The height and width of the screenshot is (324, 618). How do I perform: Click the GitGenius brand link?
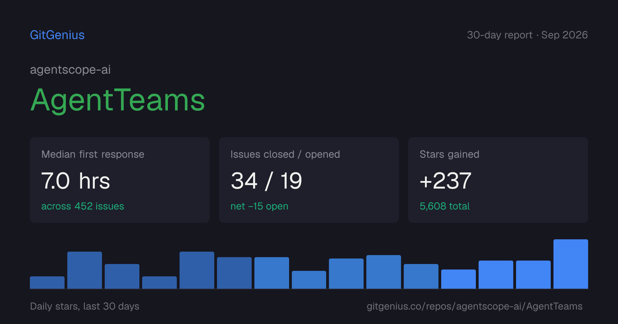57,35
